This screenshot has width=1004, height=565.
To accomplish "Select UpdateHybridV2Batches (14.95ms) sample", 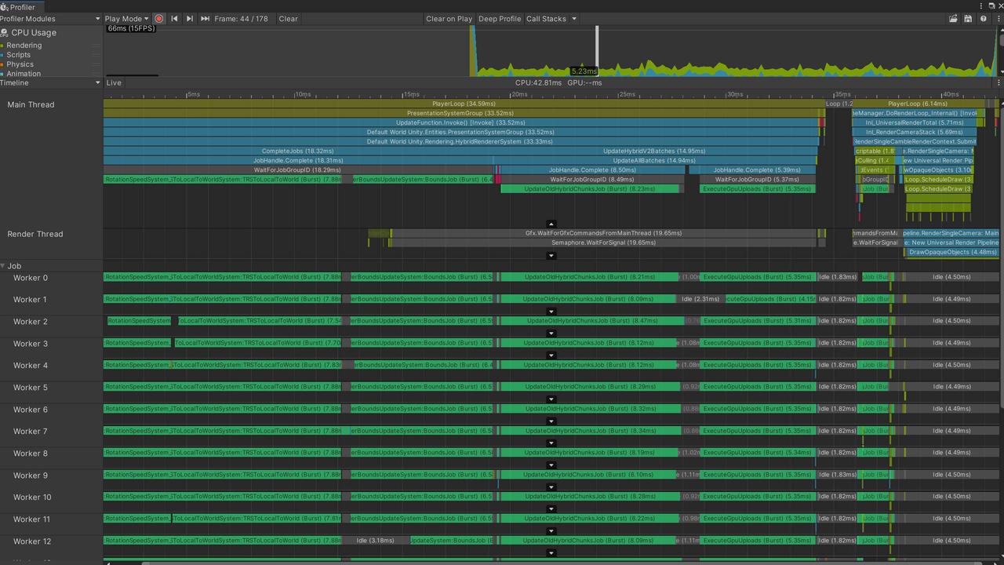I will pyautogui.click(x=654, y=151).
